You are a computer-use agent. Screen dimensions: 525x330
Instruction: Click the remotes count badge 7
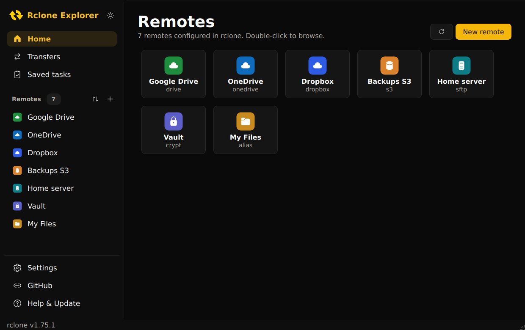coord(53,99)
